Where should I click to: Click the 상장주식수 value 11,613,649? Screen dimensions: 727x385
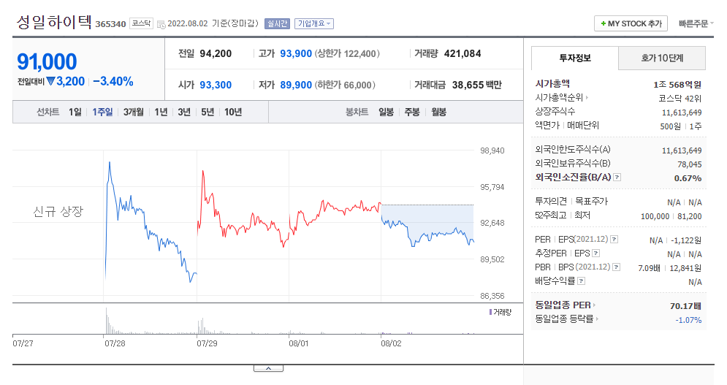[x=682, y=113]
